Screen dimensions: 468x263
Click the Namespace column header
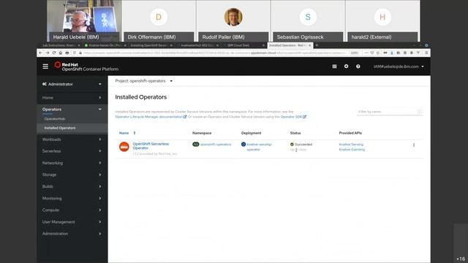click(202, 133)
